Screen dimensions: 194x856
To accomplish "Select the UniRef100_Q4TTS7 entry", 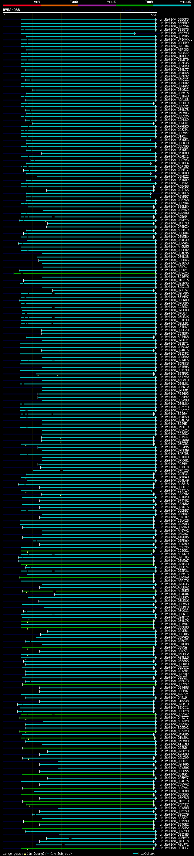I will pos(174,290).
